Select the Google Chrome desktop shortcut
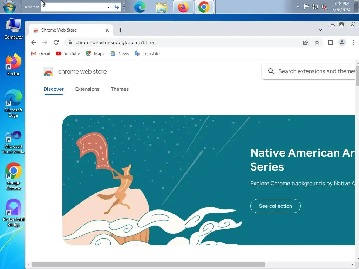This screenshot has height=269, width=359. (14, 177)
